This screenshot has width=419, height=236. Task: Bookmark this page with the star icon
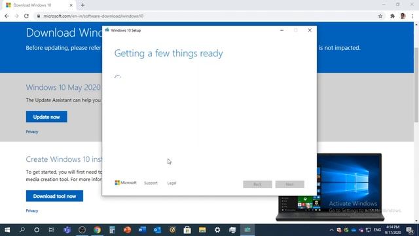(380, 16)
